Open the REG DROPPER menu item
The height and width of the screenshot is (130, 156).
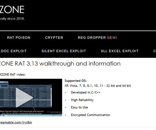[x=92, y=38]
